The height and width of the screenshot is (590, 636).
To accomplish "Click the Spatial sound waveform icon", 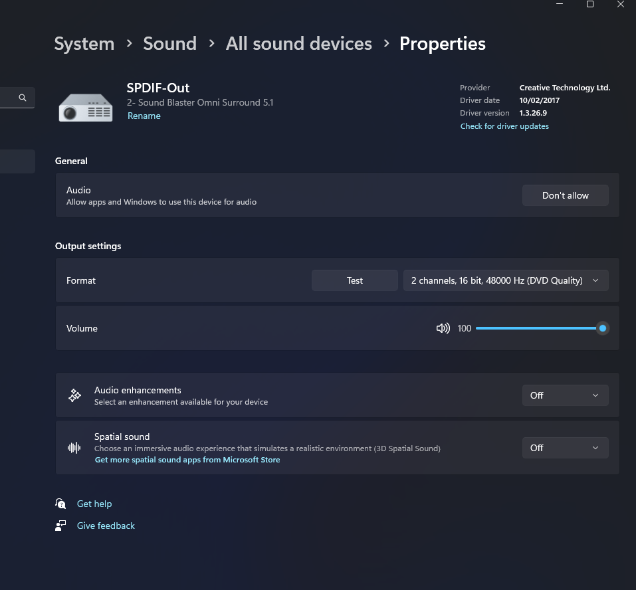I will coord(74,448).
